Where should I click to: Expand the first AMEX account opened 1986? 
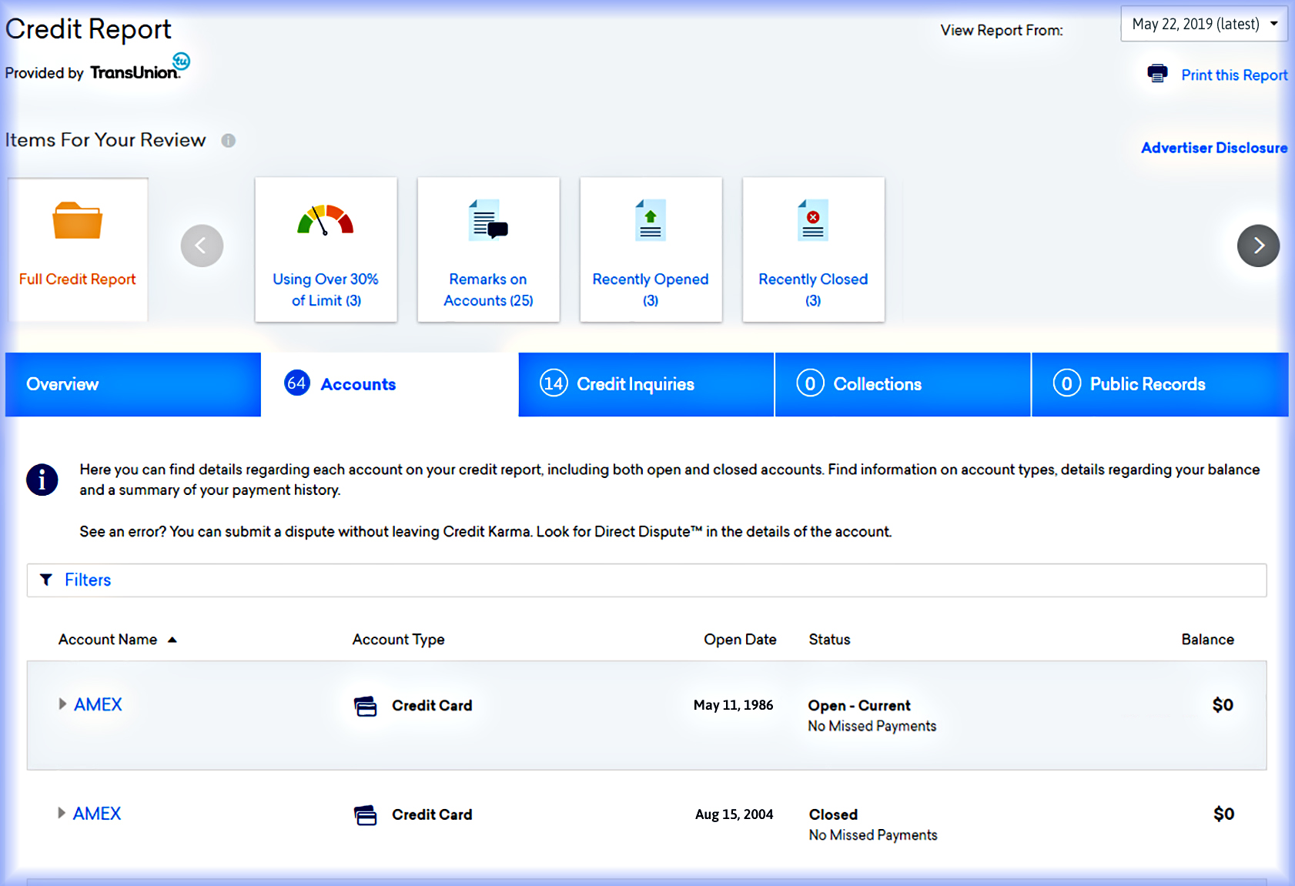62,704
